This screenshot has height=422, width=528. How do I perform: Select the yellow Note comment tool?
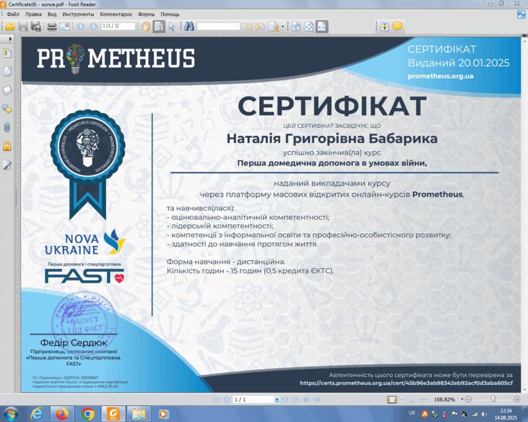(397, 26)
